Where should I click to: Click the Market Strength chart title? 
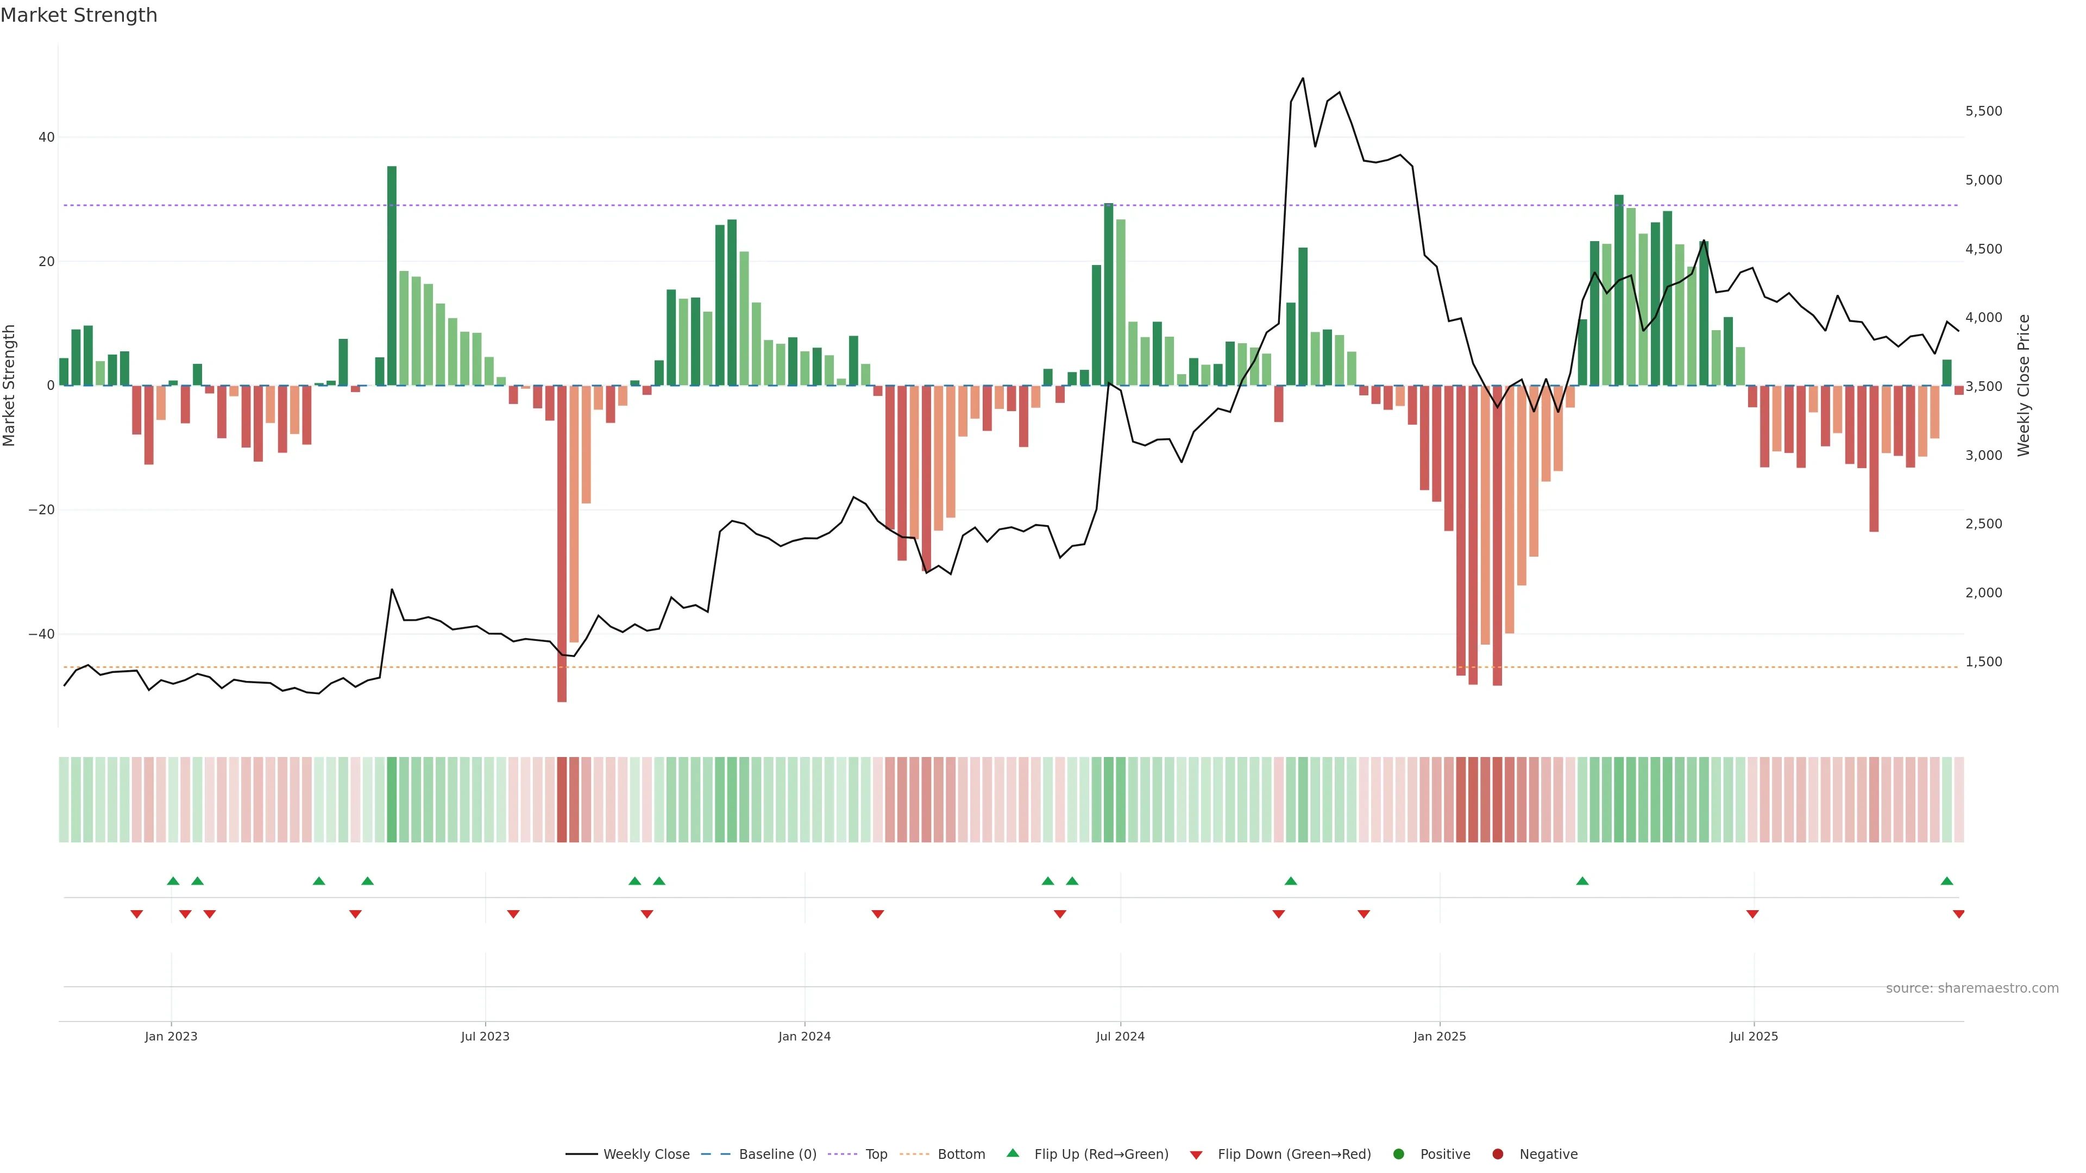point(79,15)
